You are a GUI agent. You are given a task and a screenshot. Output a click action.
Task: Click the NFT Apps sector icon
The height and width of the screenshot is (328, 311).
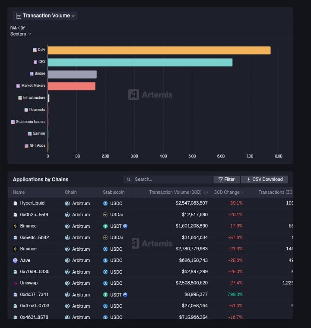26,146
